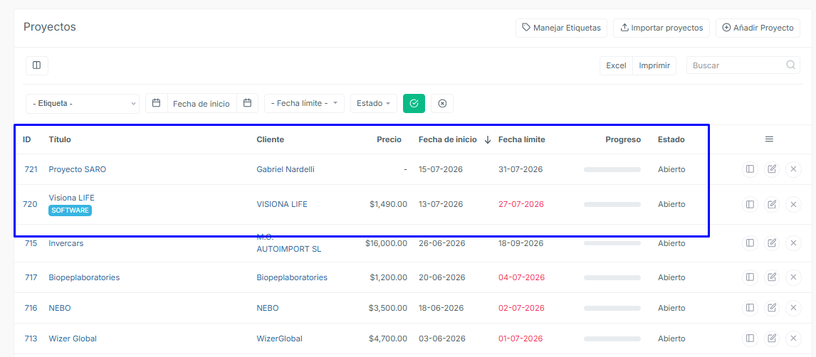Click progress bar of Proyecto SARO

(x=612, y=169)
